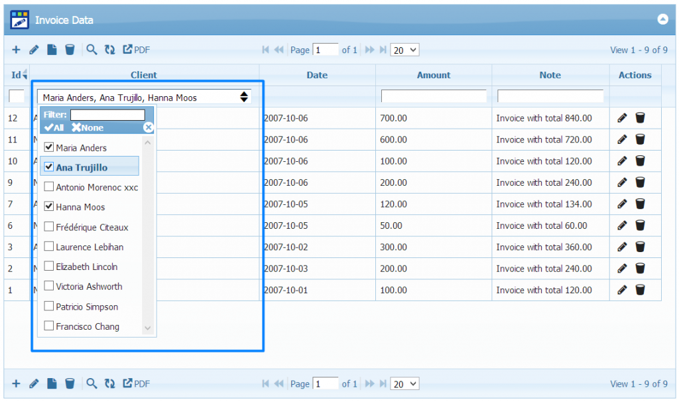The width and height of the screenshot is (679, 402).
Task: Tick the Victoria Ashworth checkbox
Action: 48,287
